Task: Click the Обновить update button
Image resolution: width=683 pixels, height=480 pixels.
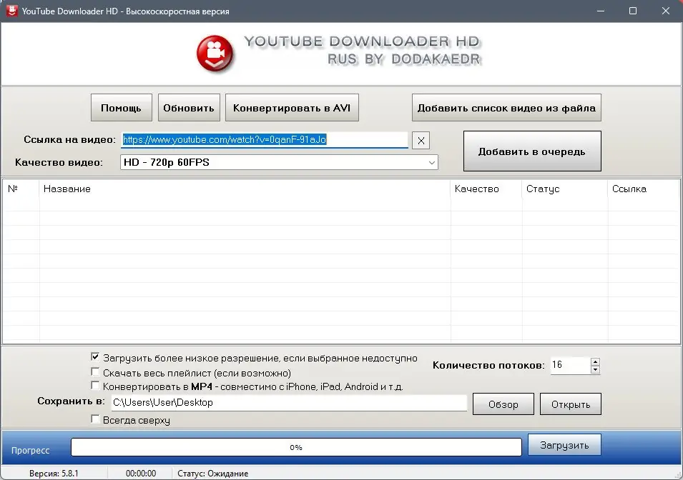Action: point(189,107)
